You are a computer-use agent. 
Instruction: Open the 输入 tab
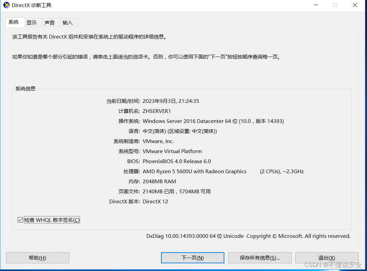coord(69,23)
